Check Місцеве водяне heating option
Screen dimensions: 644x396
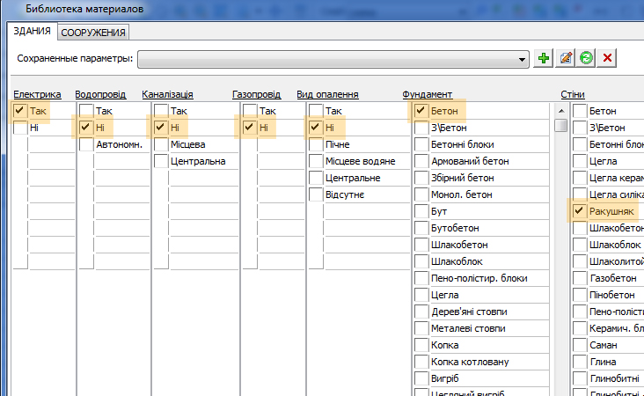[316, 161]
